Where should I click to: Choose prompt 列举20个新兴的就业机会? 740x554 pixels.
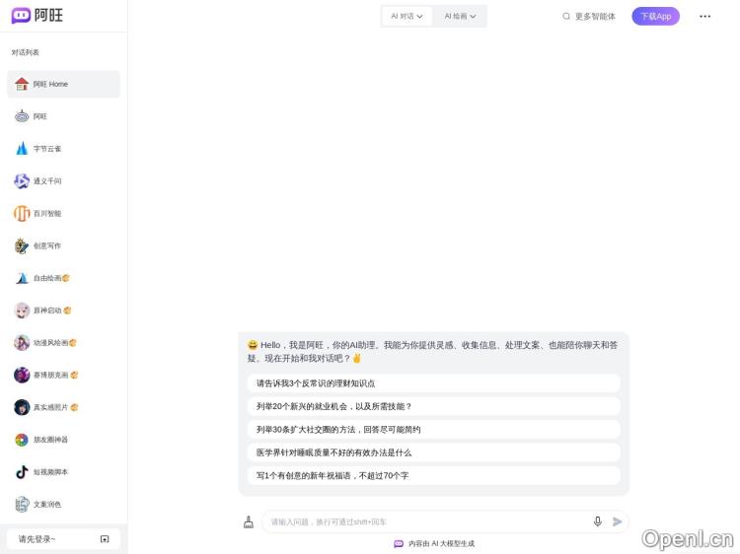pos(433,406)
